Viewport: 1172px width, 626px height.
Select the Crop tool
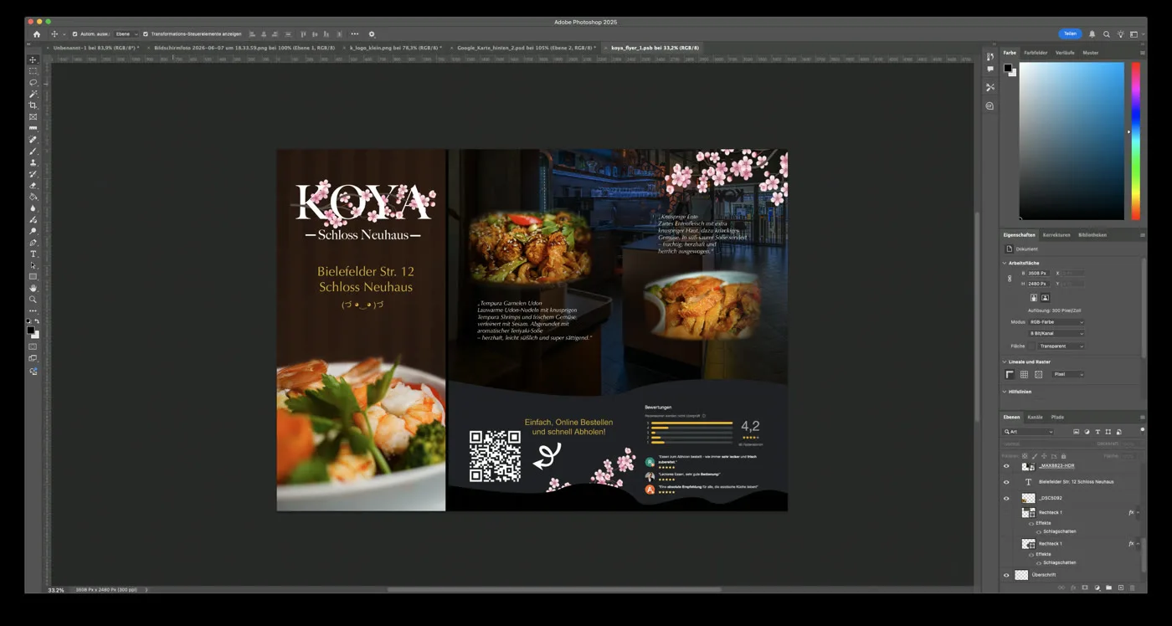33,105
